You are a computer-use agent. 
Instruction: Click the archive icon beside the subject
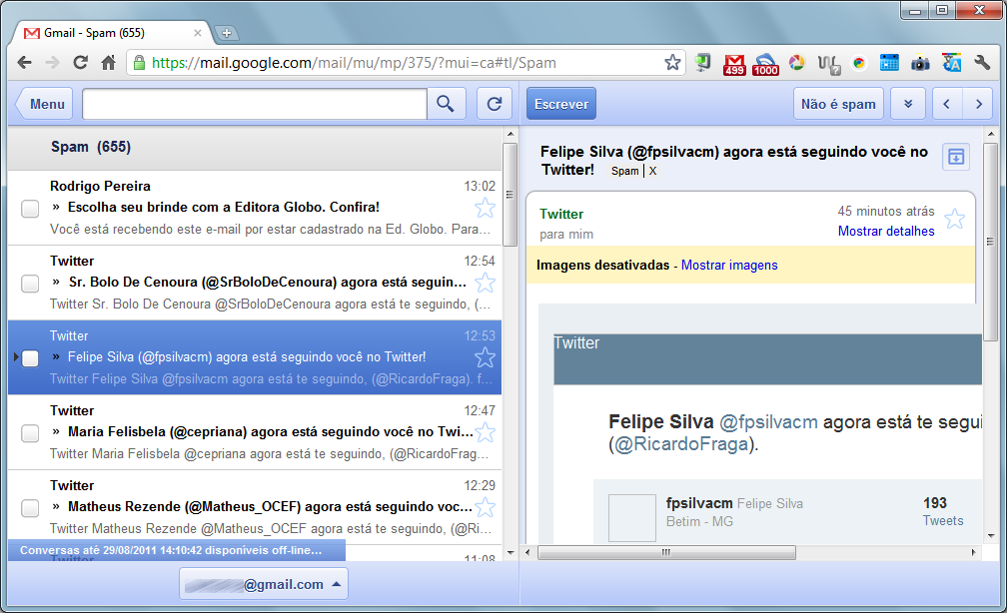point(956,157)
